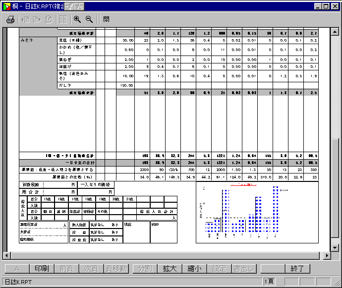This screenshot has height=288, width=342.
Task: Open the app system menu icon in title bar
Action: (x=6, y=6)
